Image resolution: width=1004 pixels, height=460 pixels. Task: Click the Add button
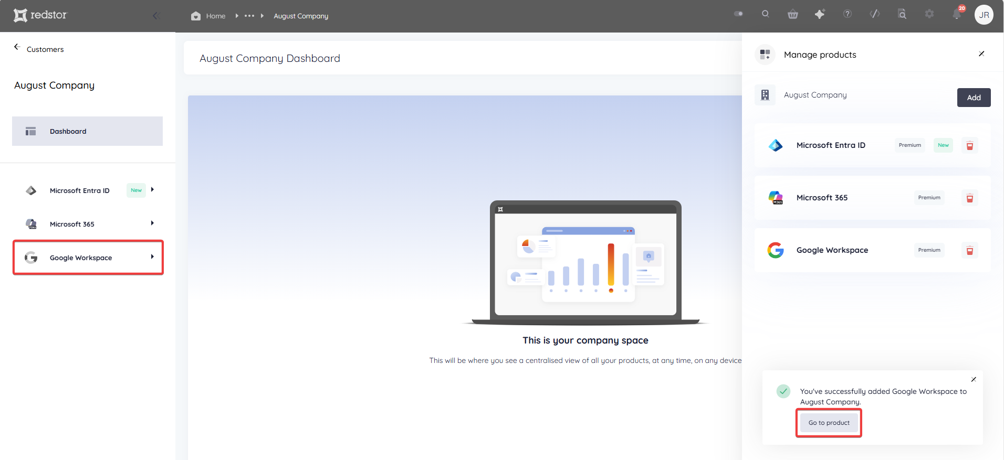point(974,98)
